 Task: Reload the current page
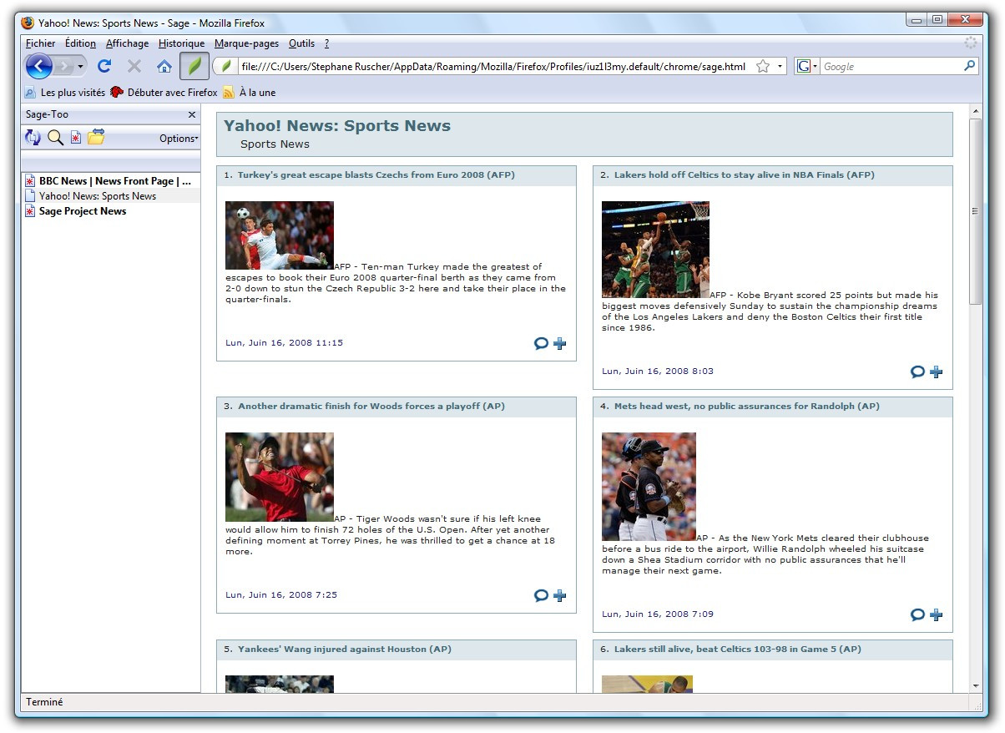pyautogui.click(x=104, y=66)
